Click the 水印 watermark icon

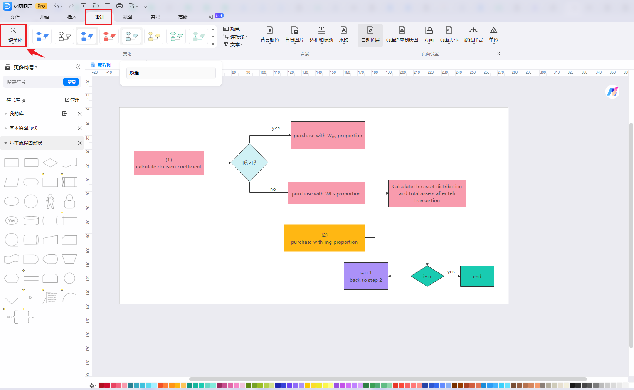coord(343,35)
